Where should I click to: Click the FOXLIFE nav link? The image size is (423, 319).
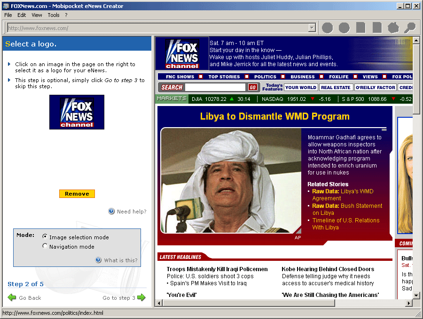pyautogui.click(x=338, y=77)
